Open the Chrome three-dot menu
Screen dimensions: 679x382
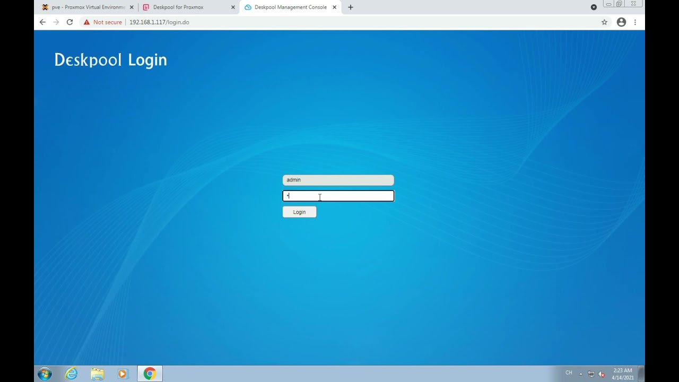(x=635, y=22)
